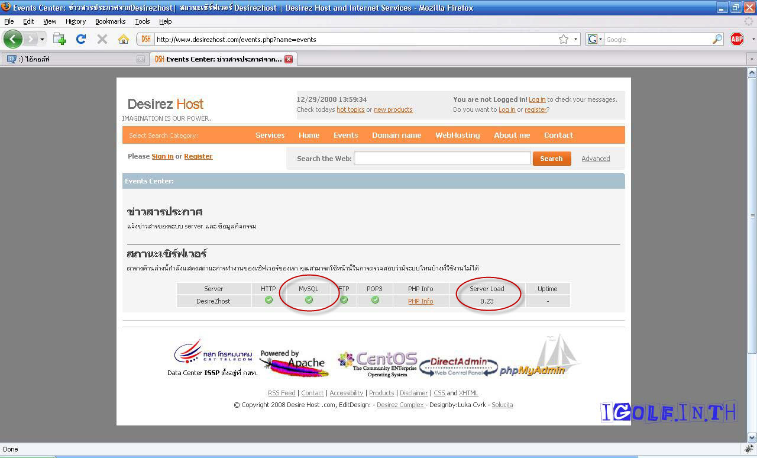Open Home in orange navigation bar

[309, 135]
